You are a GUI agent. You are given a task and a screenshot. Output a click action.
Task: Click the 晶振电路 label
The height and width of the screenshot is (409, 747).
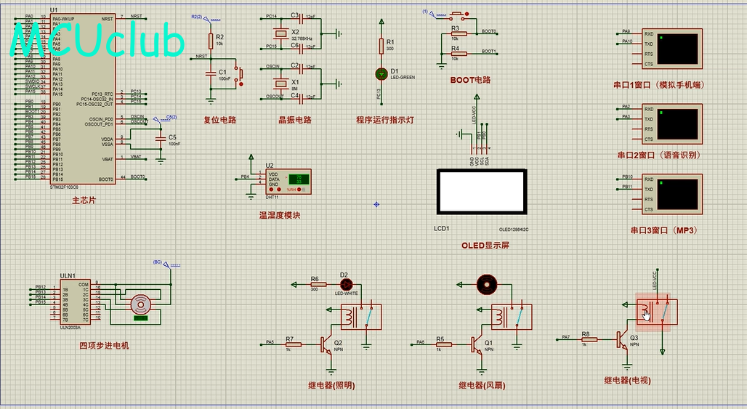point(295,120)
